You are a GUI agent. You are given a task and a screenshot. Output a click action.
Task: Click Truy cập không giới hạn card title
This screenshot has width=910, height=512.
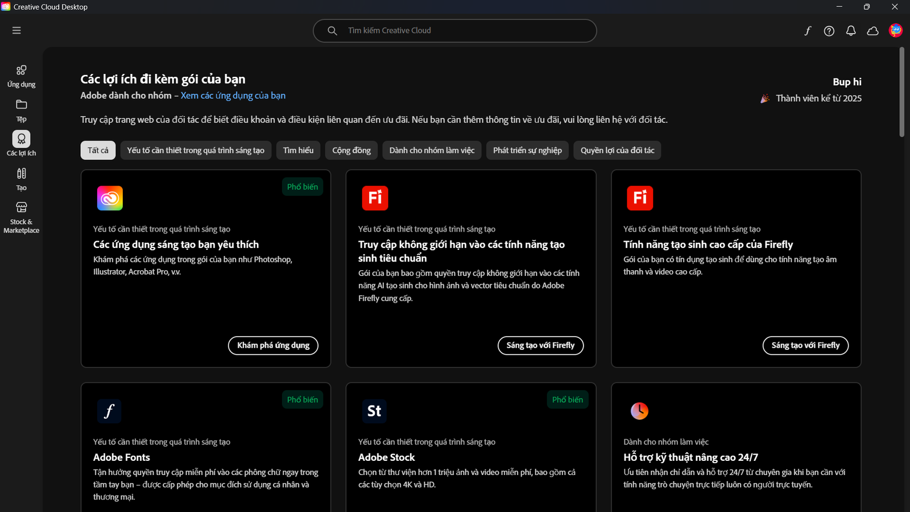coord(461,251)
